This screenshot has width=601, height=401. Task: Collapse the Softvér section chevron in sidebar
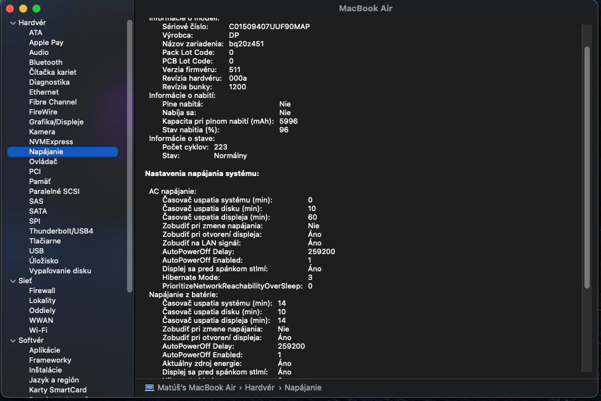pos(13,340)
